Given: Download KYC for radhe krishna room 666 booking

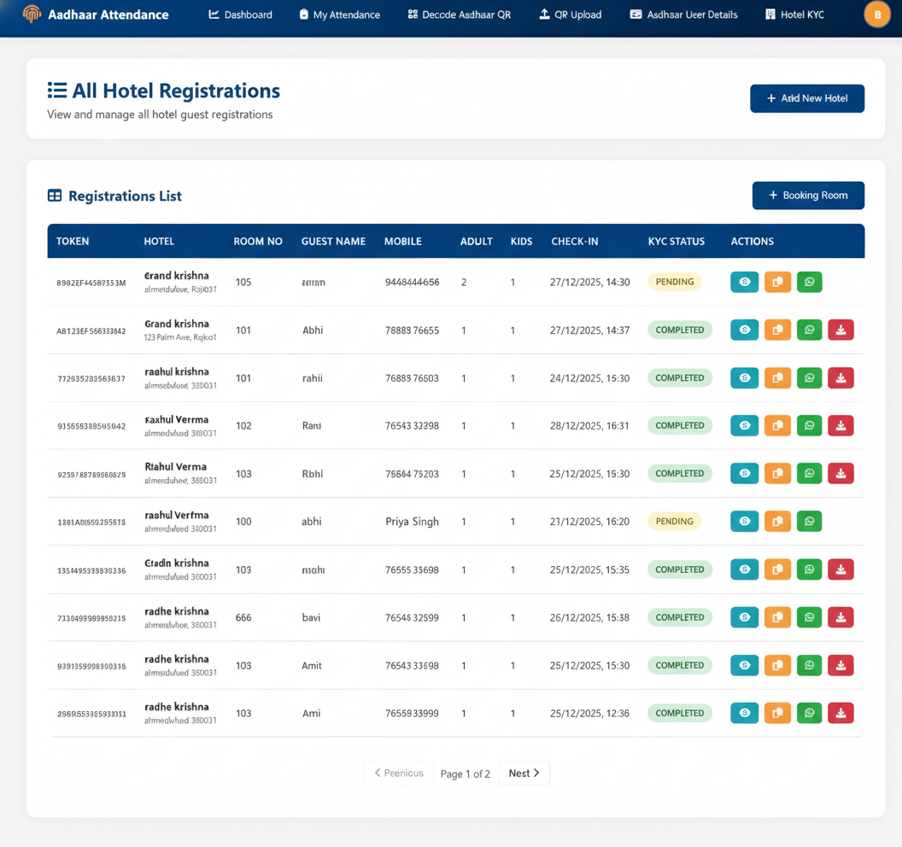Looking at the screenshot, I should tap(840, 617).
